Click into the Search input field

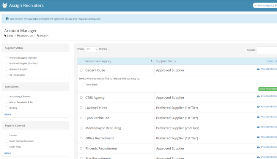coord(267,50)
